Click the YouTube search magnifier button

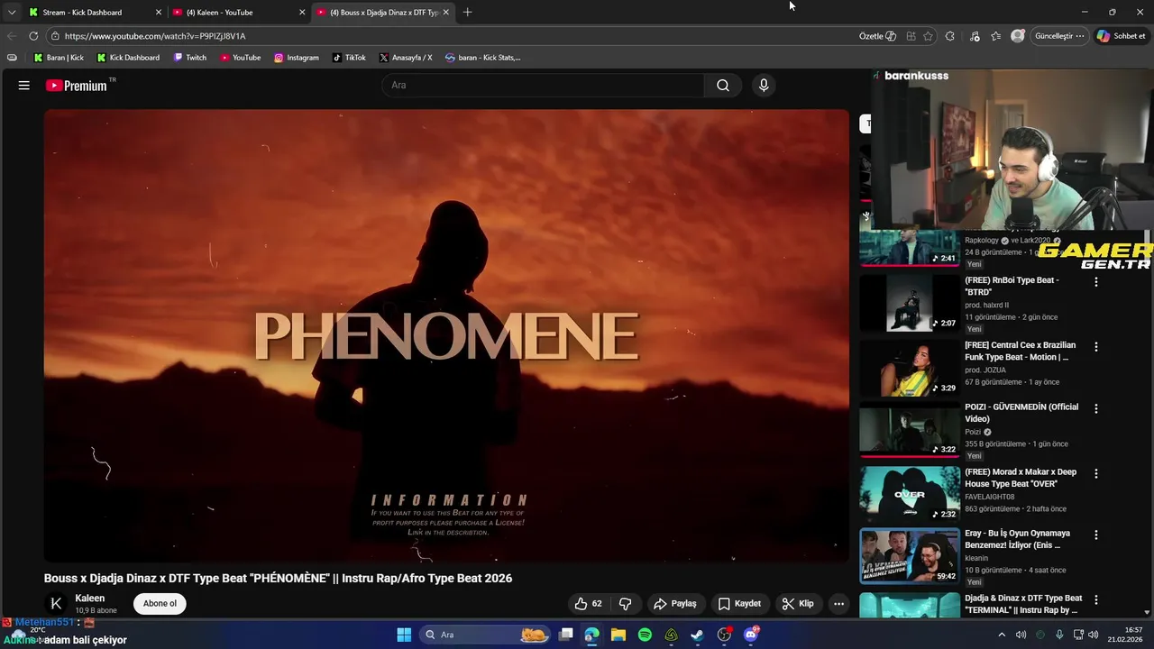[723, 85]
